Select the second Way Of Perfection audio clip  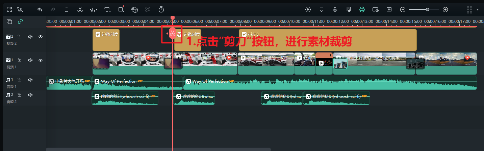click(x=330, y=83)
